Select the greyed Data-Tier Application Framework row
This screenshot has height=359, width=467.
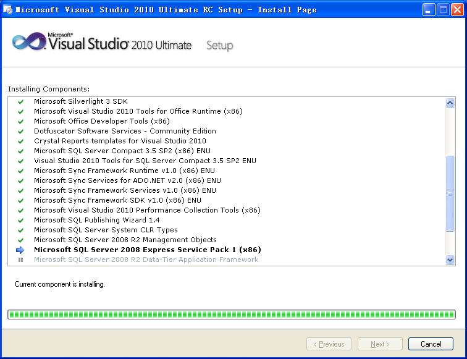[x=146, y=260]
